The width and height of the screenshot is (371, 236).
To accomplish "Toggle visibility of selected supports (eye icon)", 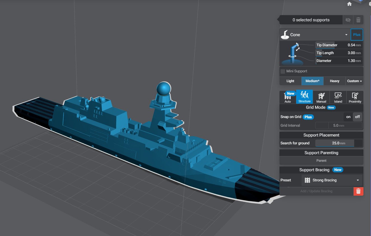I will [348, 20].
